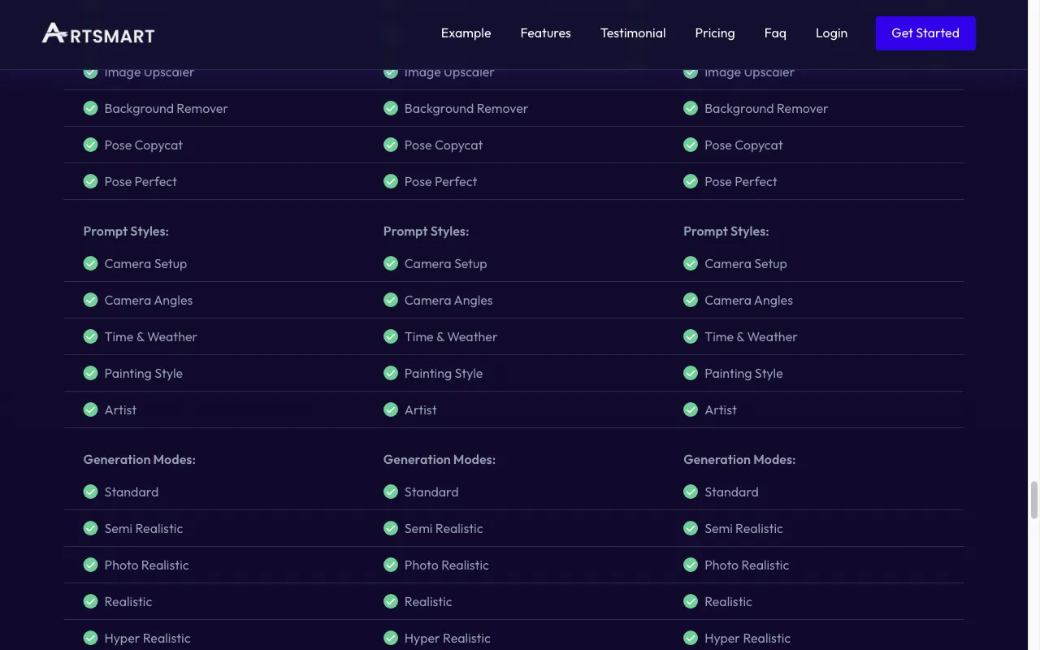Screen dimensions: 1040x650
Task: Click checkmark beside Standard in right column
Action: 691,492
